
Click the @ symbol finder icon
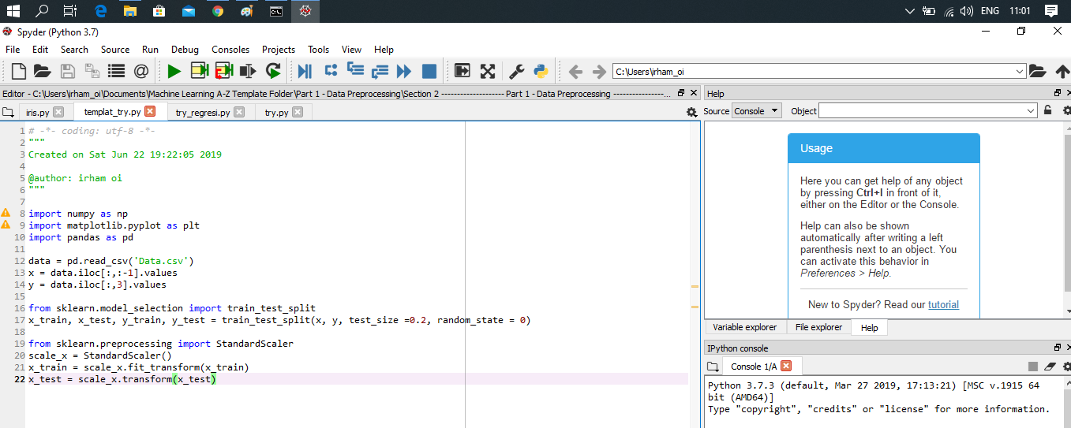pyautogui.click(x=141, y=71)
